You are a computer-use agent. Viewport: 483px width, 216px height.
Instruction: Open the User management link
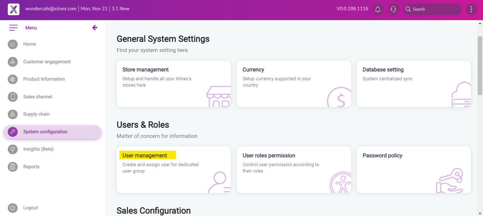coord(145,156)
